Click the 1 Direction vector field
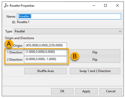The width and height of the screenshot is (125, 98). tap(45, 52)
